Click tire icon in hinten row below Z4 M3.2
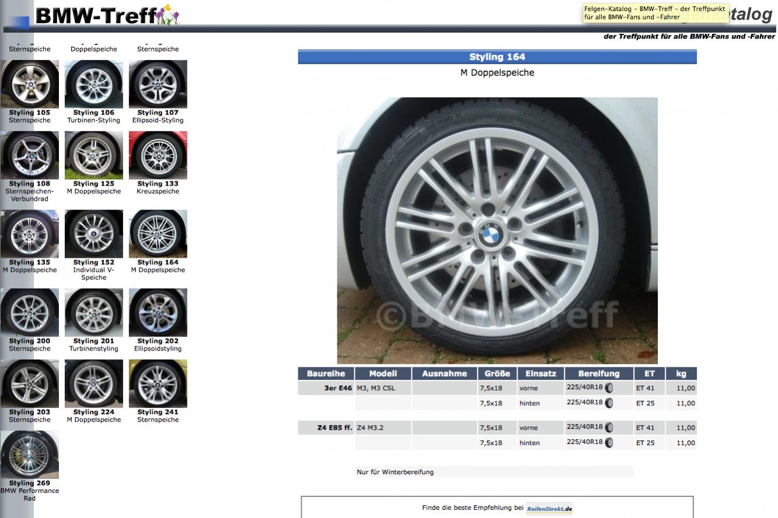Viewport: 778px width, 518px height. coord(609,442)
